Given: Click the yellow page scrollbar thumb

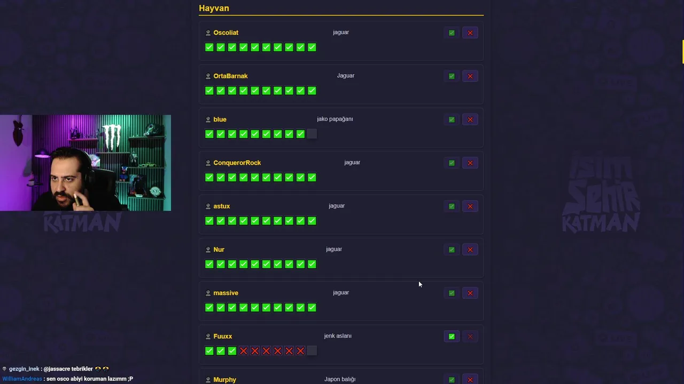Looking at the screenshot, I should coord(682,51).
